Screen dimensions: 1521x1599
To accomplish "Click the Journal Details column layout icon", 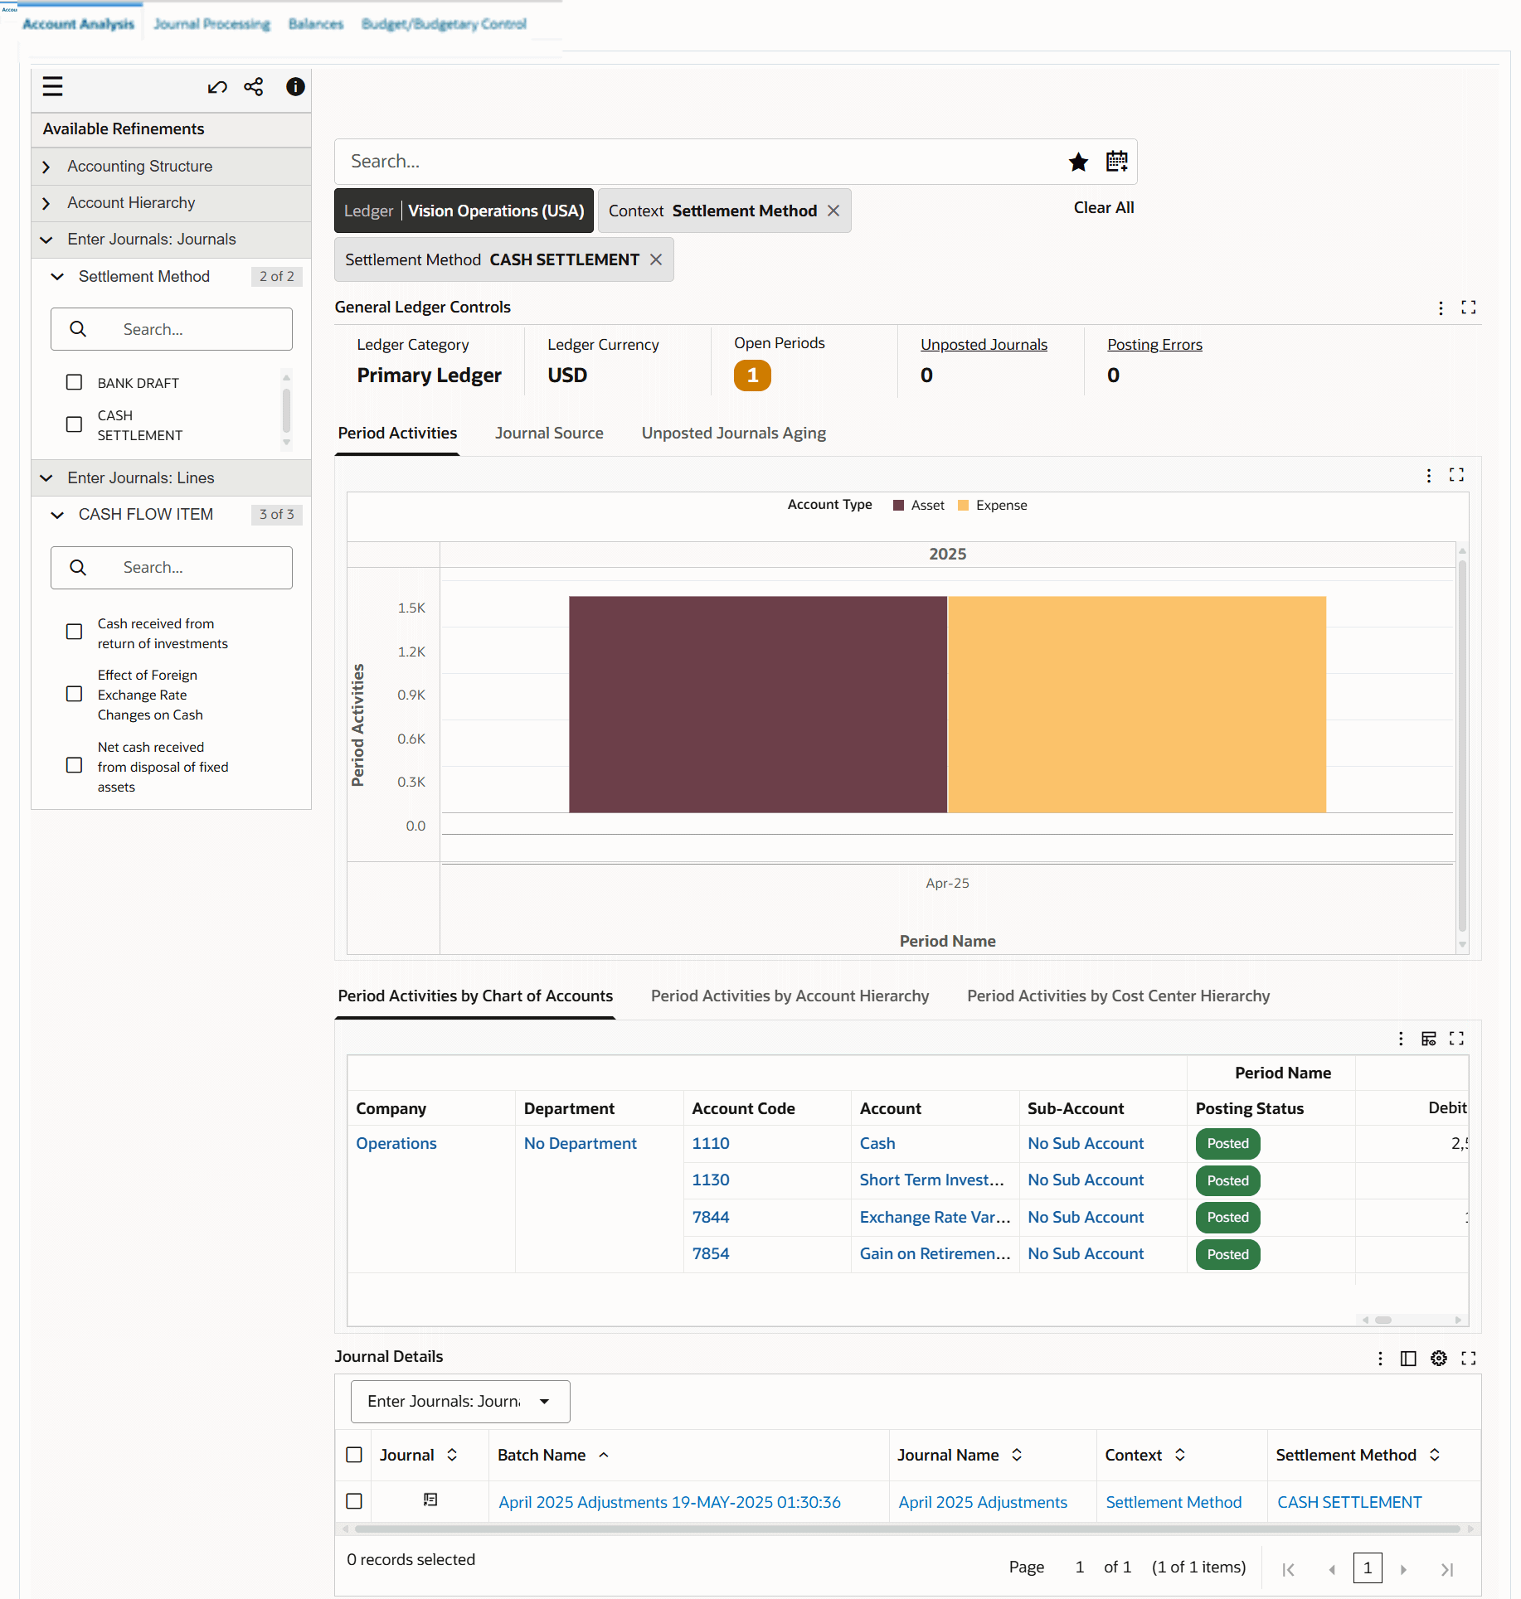I will [1408, 1359].
